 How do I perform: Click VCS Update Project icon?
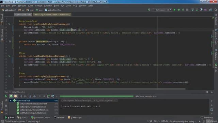[192, 10]
